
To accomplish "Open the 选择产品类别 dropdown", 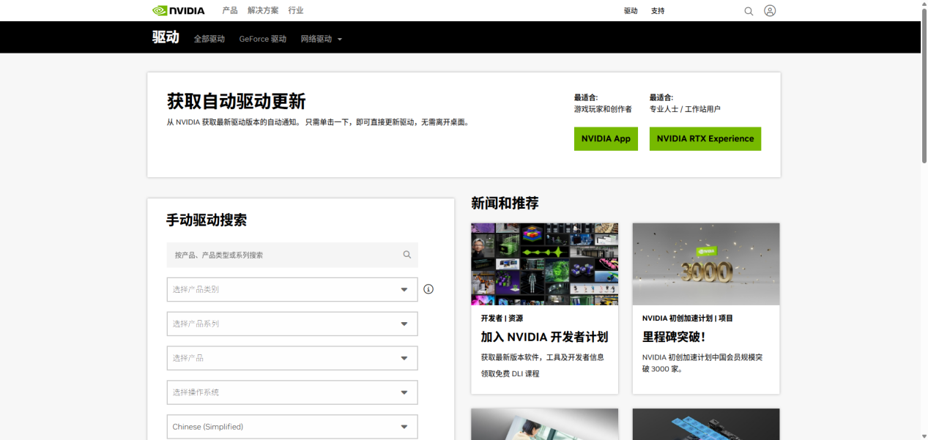I will 292,289.
